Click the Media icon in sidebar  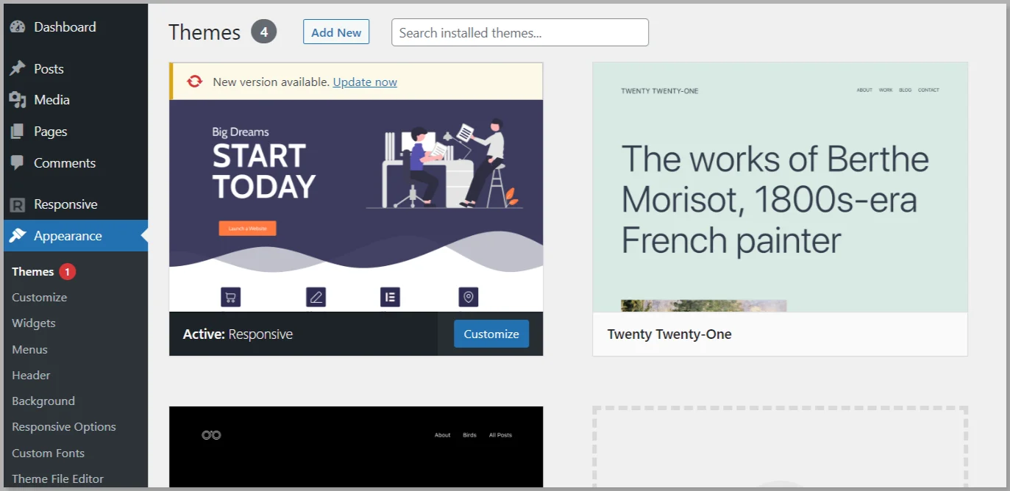(18, 100)
